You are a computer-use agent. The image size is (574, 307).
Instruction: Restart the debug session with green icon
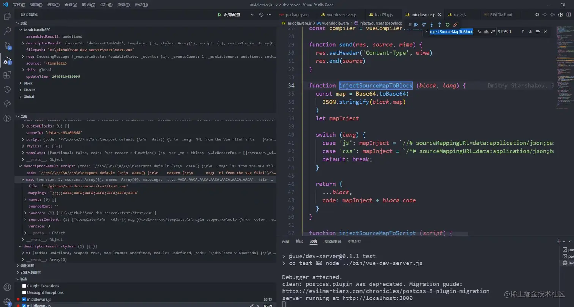(x=448, y=24)
